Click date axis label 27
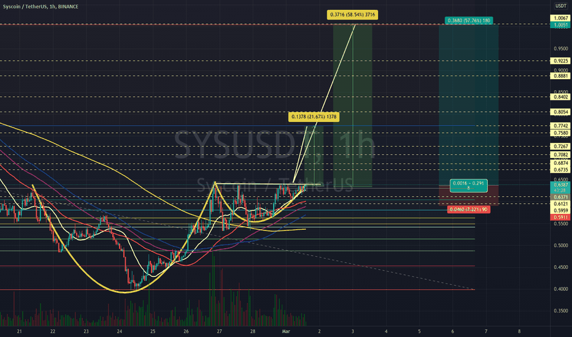The width and height of the screenshot is (572, 337). point(219,331)
